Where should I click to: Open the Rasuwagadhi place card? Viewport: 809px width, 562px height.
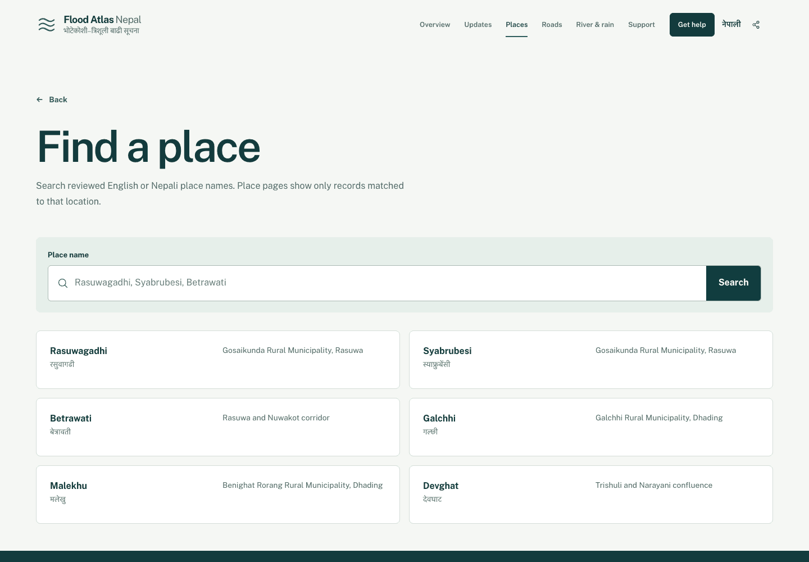218,360
